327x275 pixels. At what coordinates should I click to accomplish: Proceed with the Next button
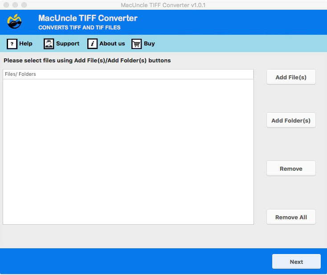pyautogui.click(x=296, y=262)
